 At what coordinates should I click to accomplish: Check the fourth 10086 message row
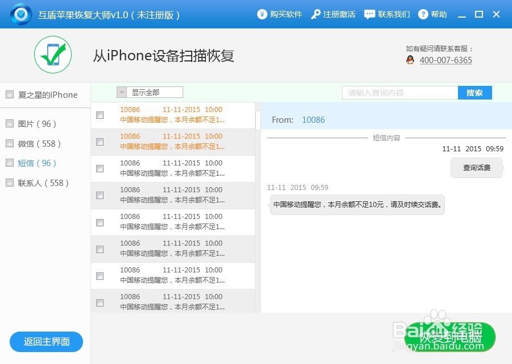(x=100, y=196)
